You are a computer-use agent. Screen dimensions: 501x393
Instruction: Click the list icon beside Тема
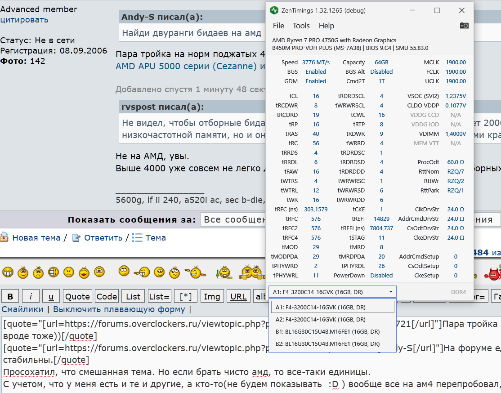pyautogui.click(x=137, y=238)
